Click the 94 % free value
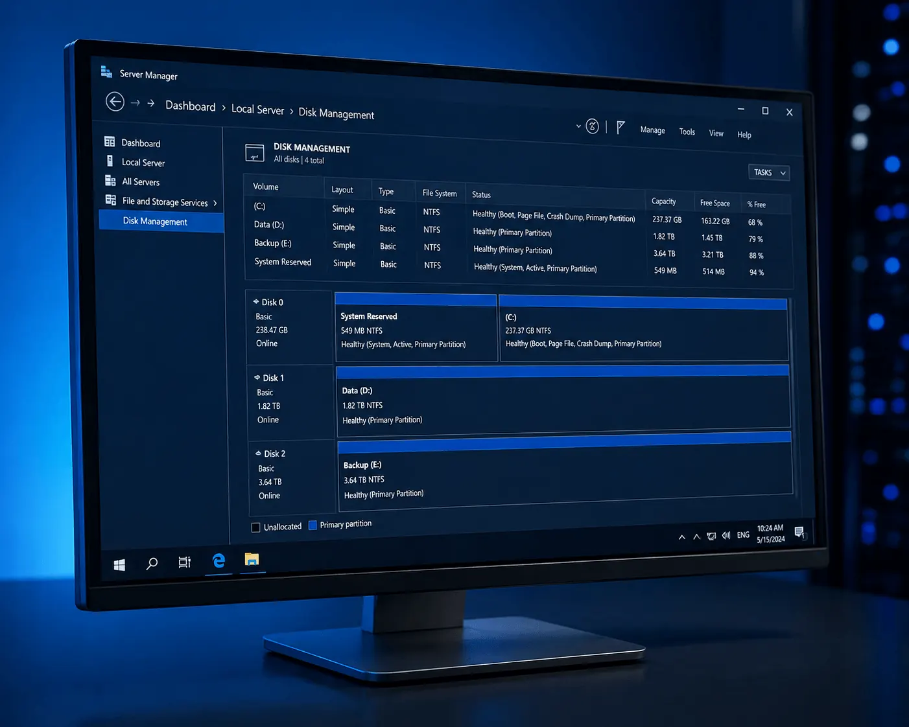 tap(757, 272)
